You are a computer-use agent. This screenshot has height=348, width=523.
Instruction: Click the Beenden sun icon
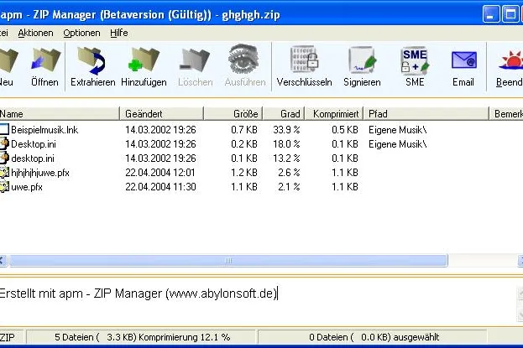tap(511, 60)
